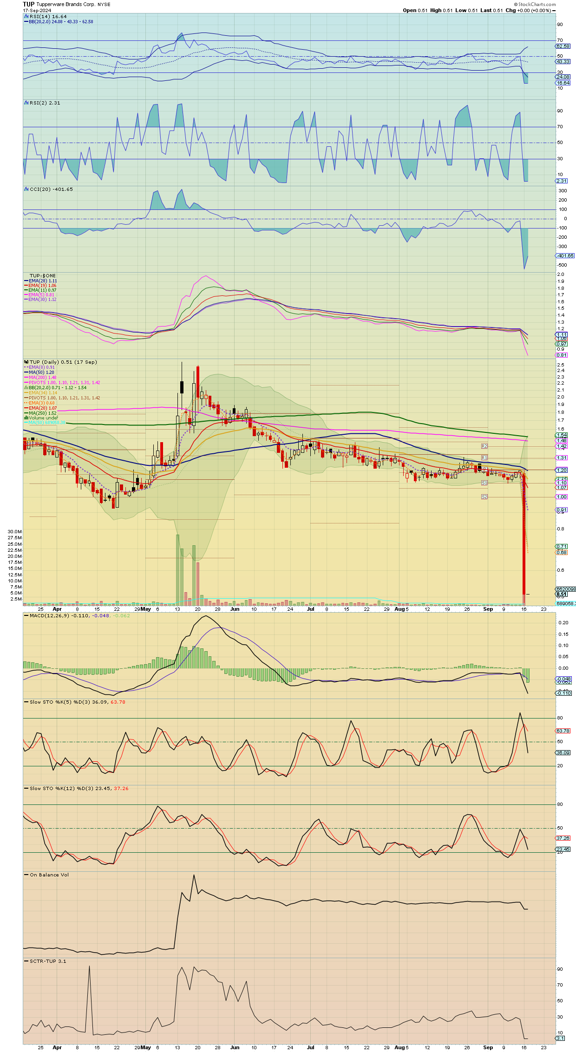Click the TUP ticker symbol in header
576x1052 pixels.
point(28,4)
